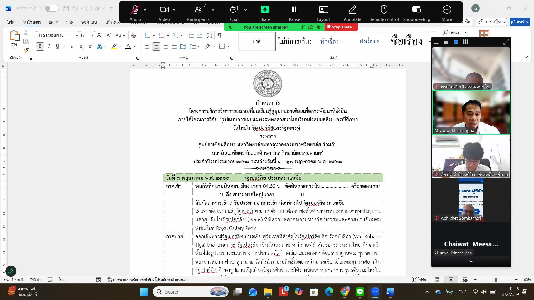Toggle the show paragraph marks icon
The width and height of the screenshot is (534, 300).
pyautogui.click(x=219, y=35)
